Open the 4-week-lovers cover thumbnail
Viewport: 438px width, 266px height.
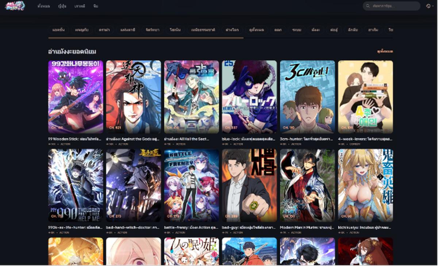pyautogui.click(x=365, y=97)
